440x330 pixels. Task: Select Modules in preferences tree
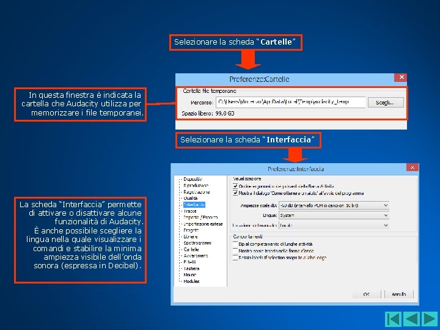(191, 281)
